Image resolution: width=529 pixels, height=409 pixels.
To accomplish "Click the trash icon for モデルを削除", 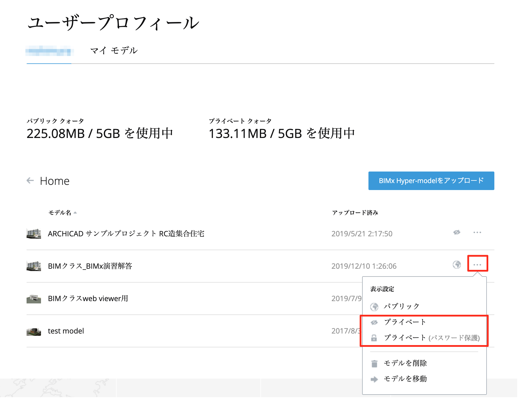I will pos(374,364).
